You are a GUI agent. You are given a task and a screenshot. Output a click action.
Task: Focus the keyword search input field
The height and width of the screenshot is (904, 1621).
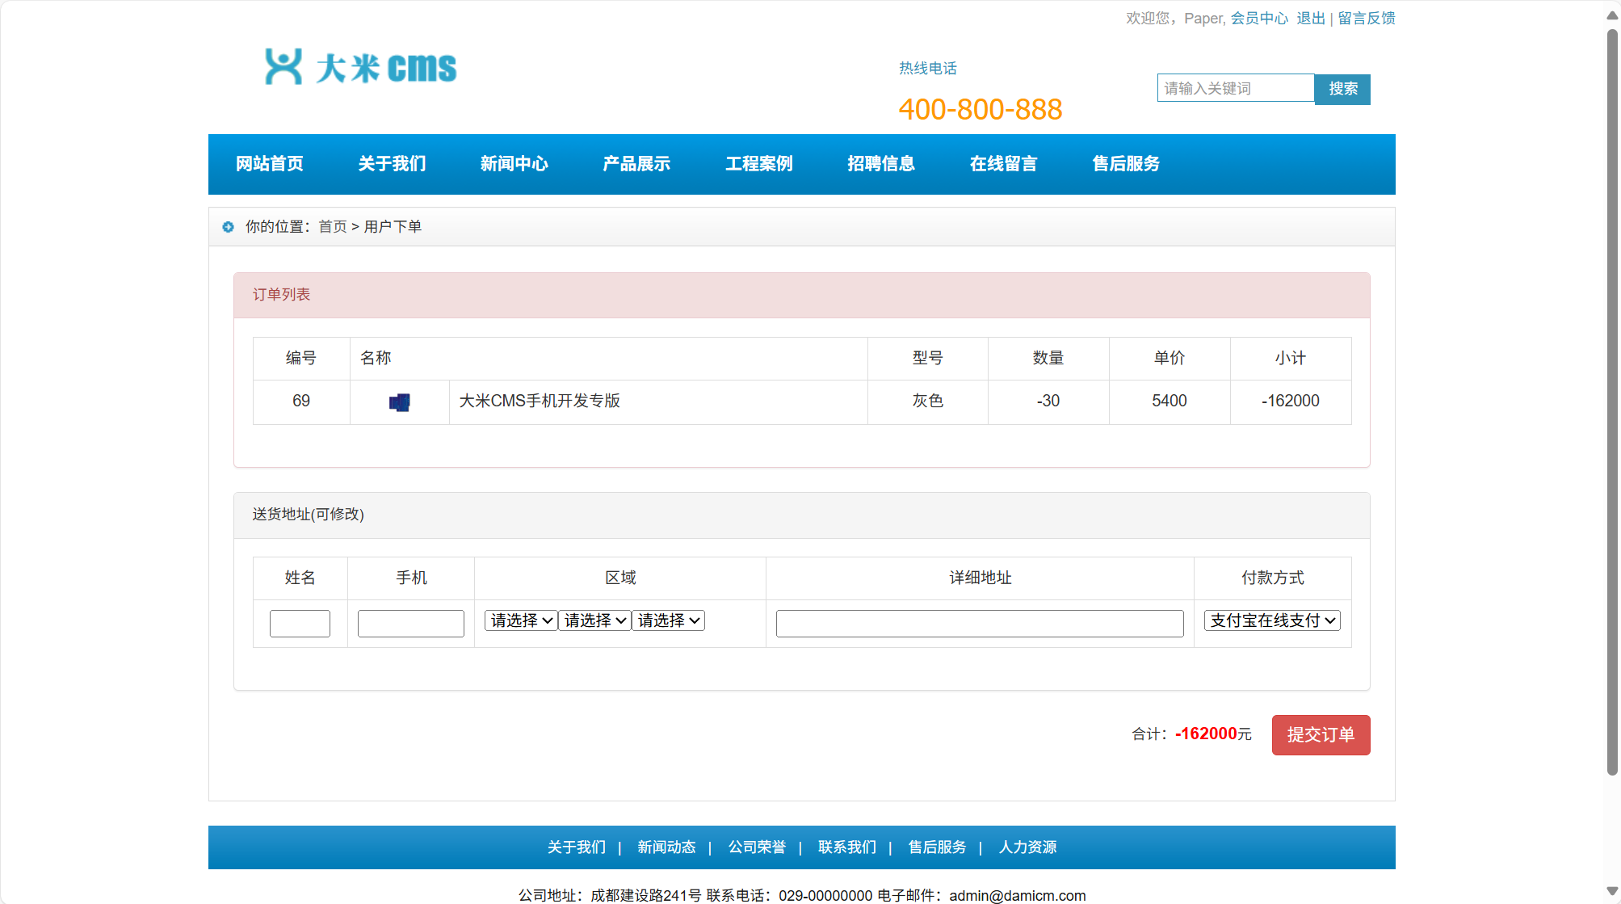click(x=1235, y=88)
